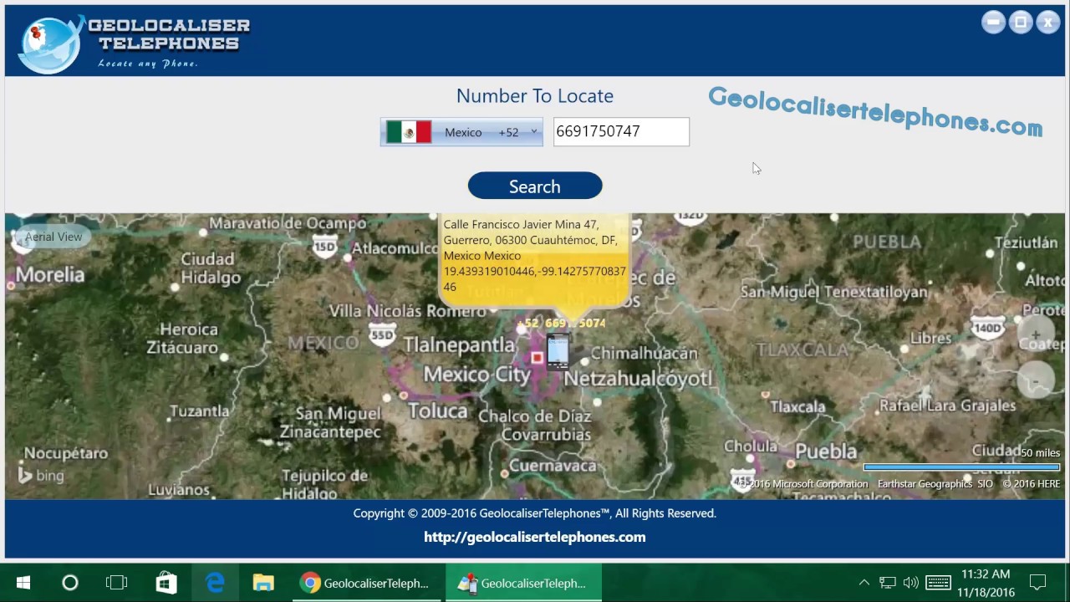The image size is (1070, 602).
Task: Click the copyright 2009-2016 footer text
Action: coord(535,513)
